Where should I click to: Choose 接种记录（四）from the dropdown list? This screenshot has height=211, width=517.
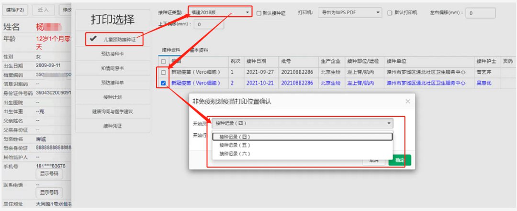(303, 137)
